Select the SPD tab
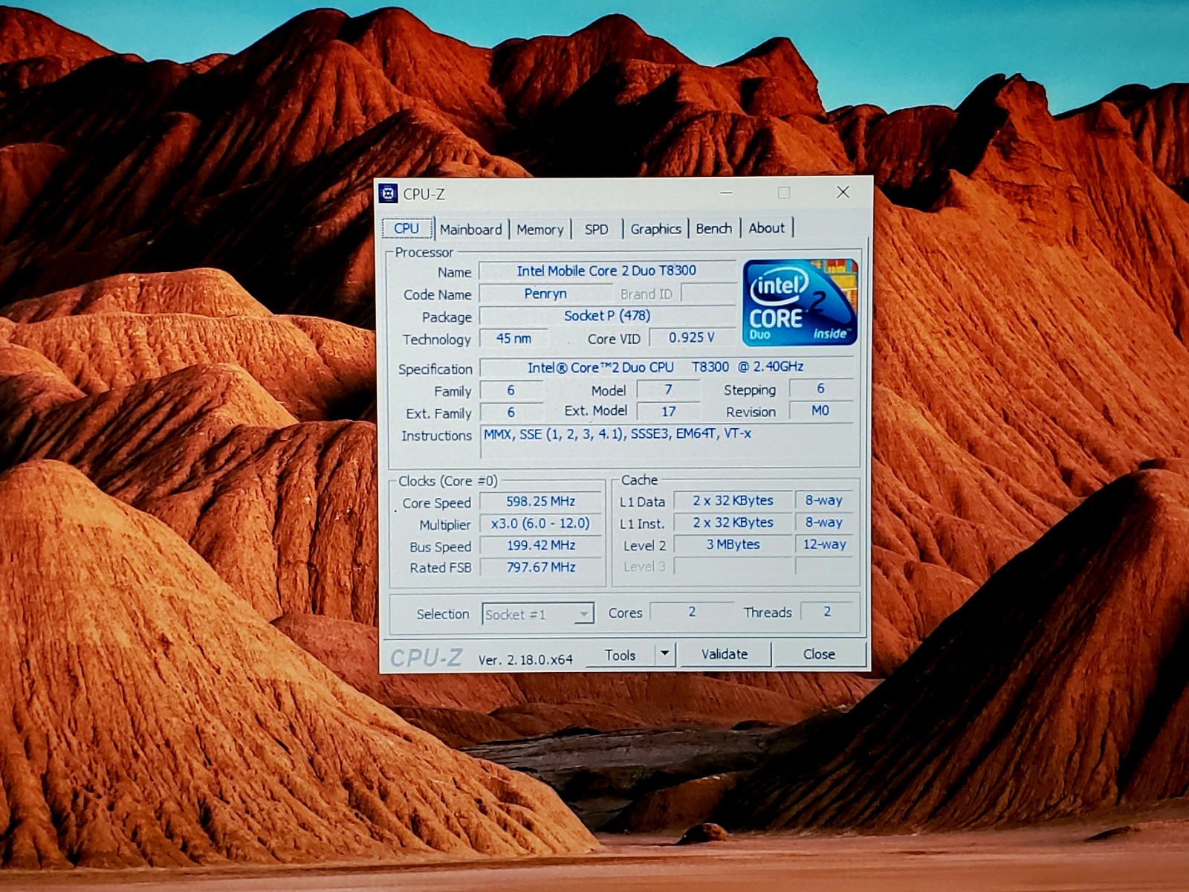The image size is (1189, 892). click(596, 229)
